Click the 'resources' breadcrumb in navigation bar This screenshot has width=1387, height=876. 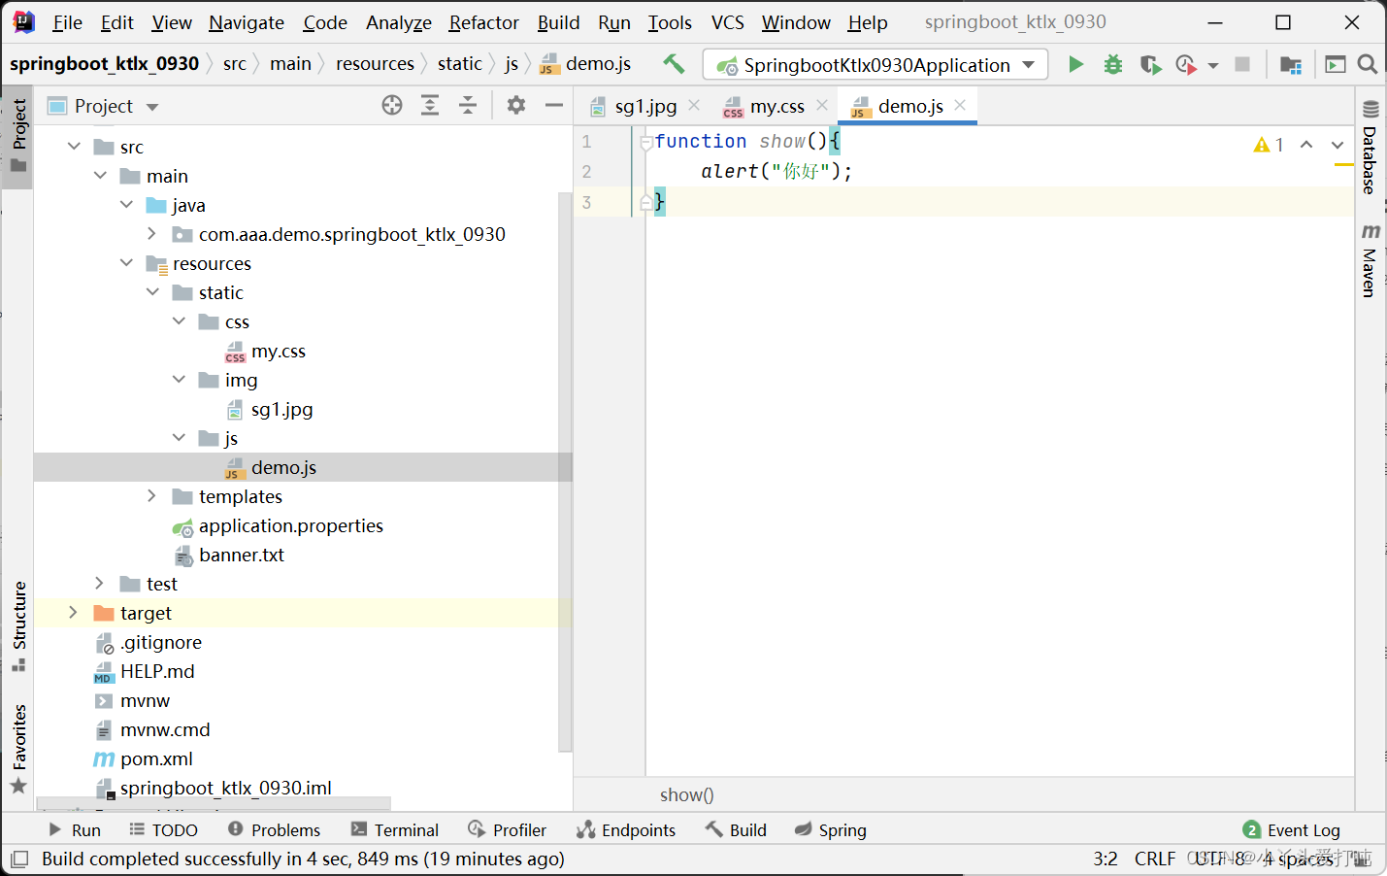point(375,64)
